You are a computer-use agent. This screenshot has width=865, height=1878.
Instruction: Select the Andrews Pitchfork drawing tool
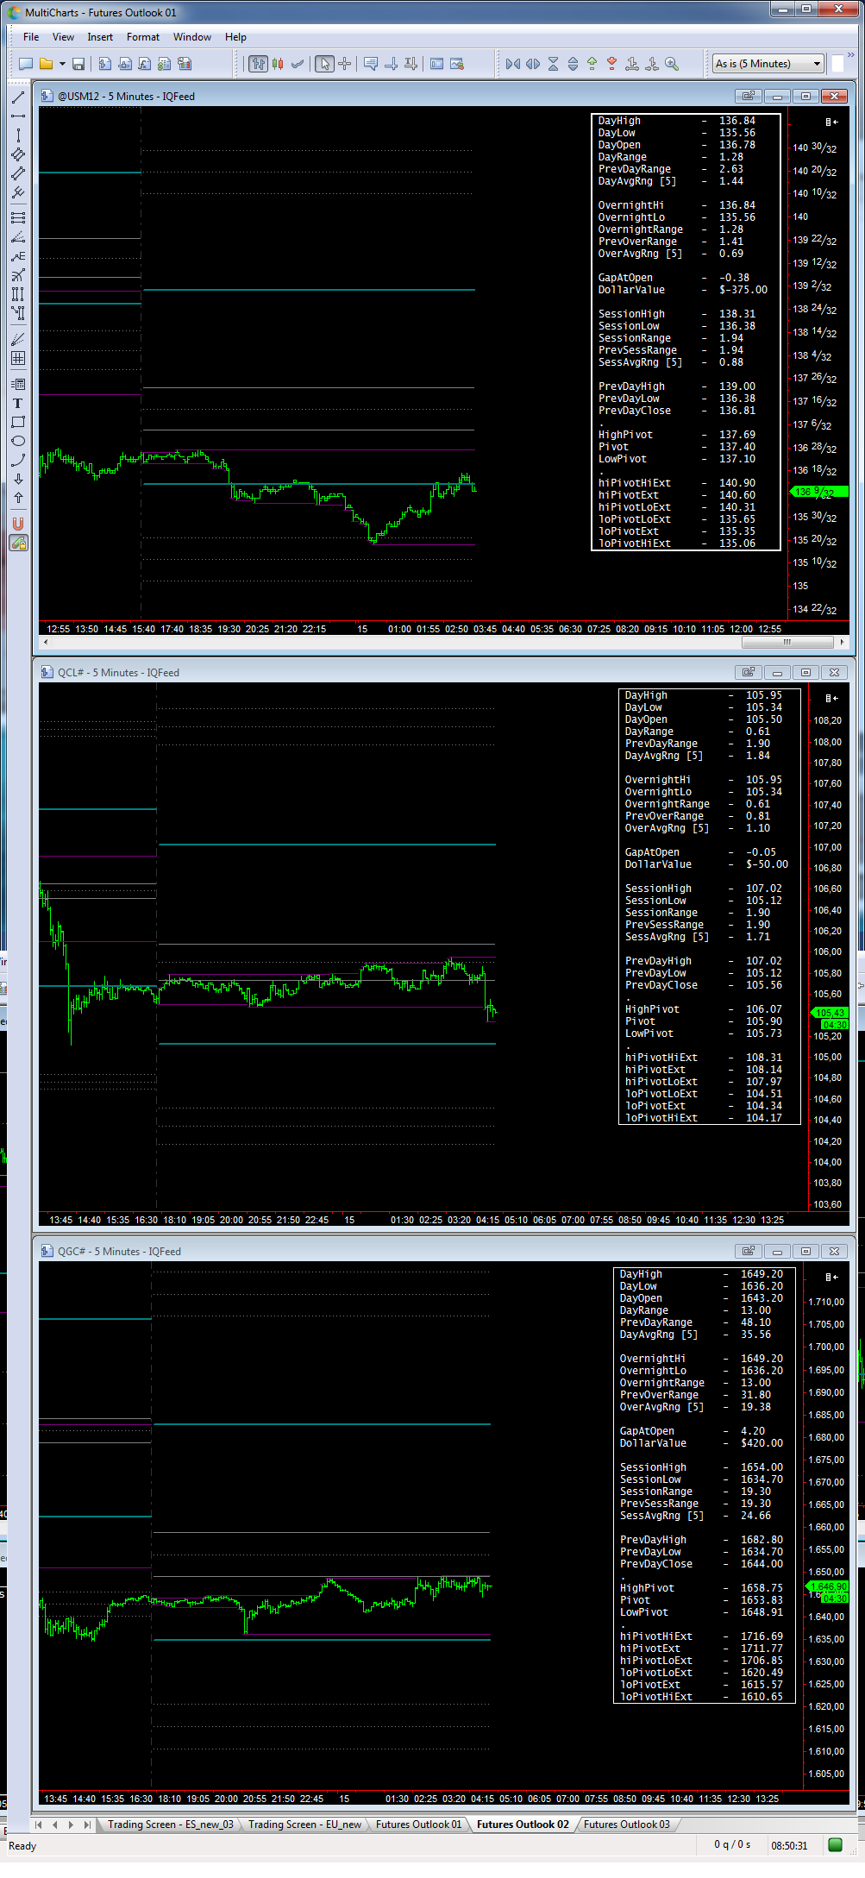[17, 192]
